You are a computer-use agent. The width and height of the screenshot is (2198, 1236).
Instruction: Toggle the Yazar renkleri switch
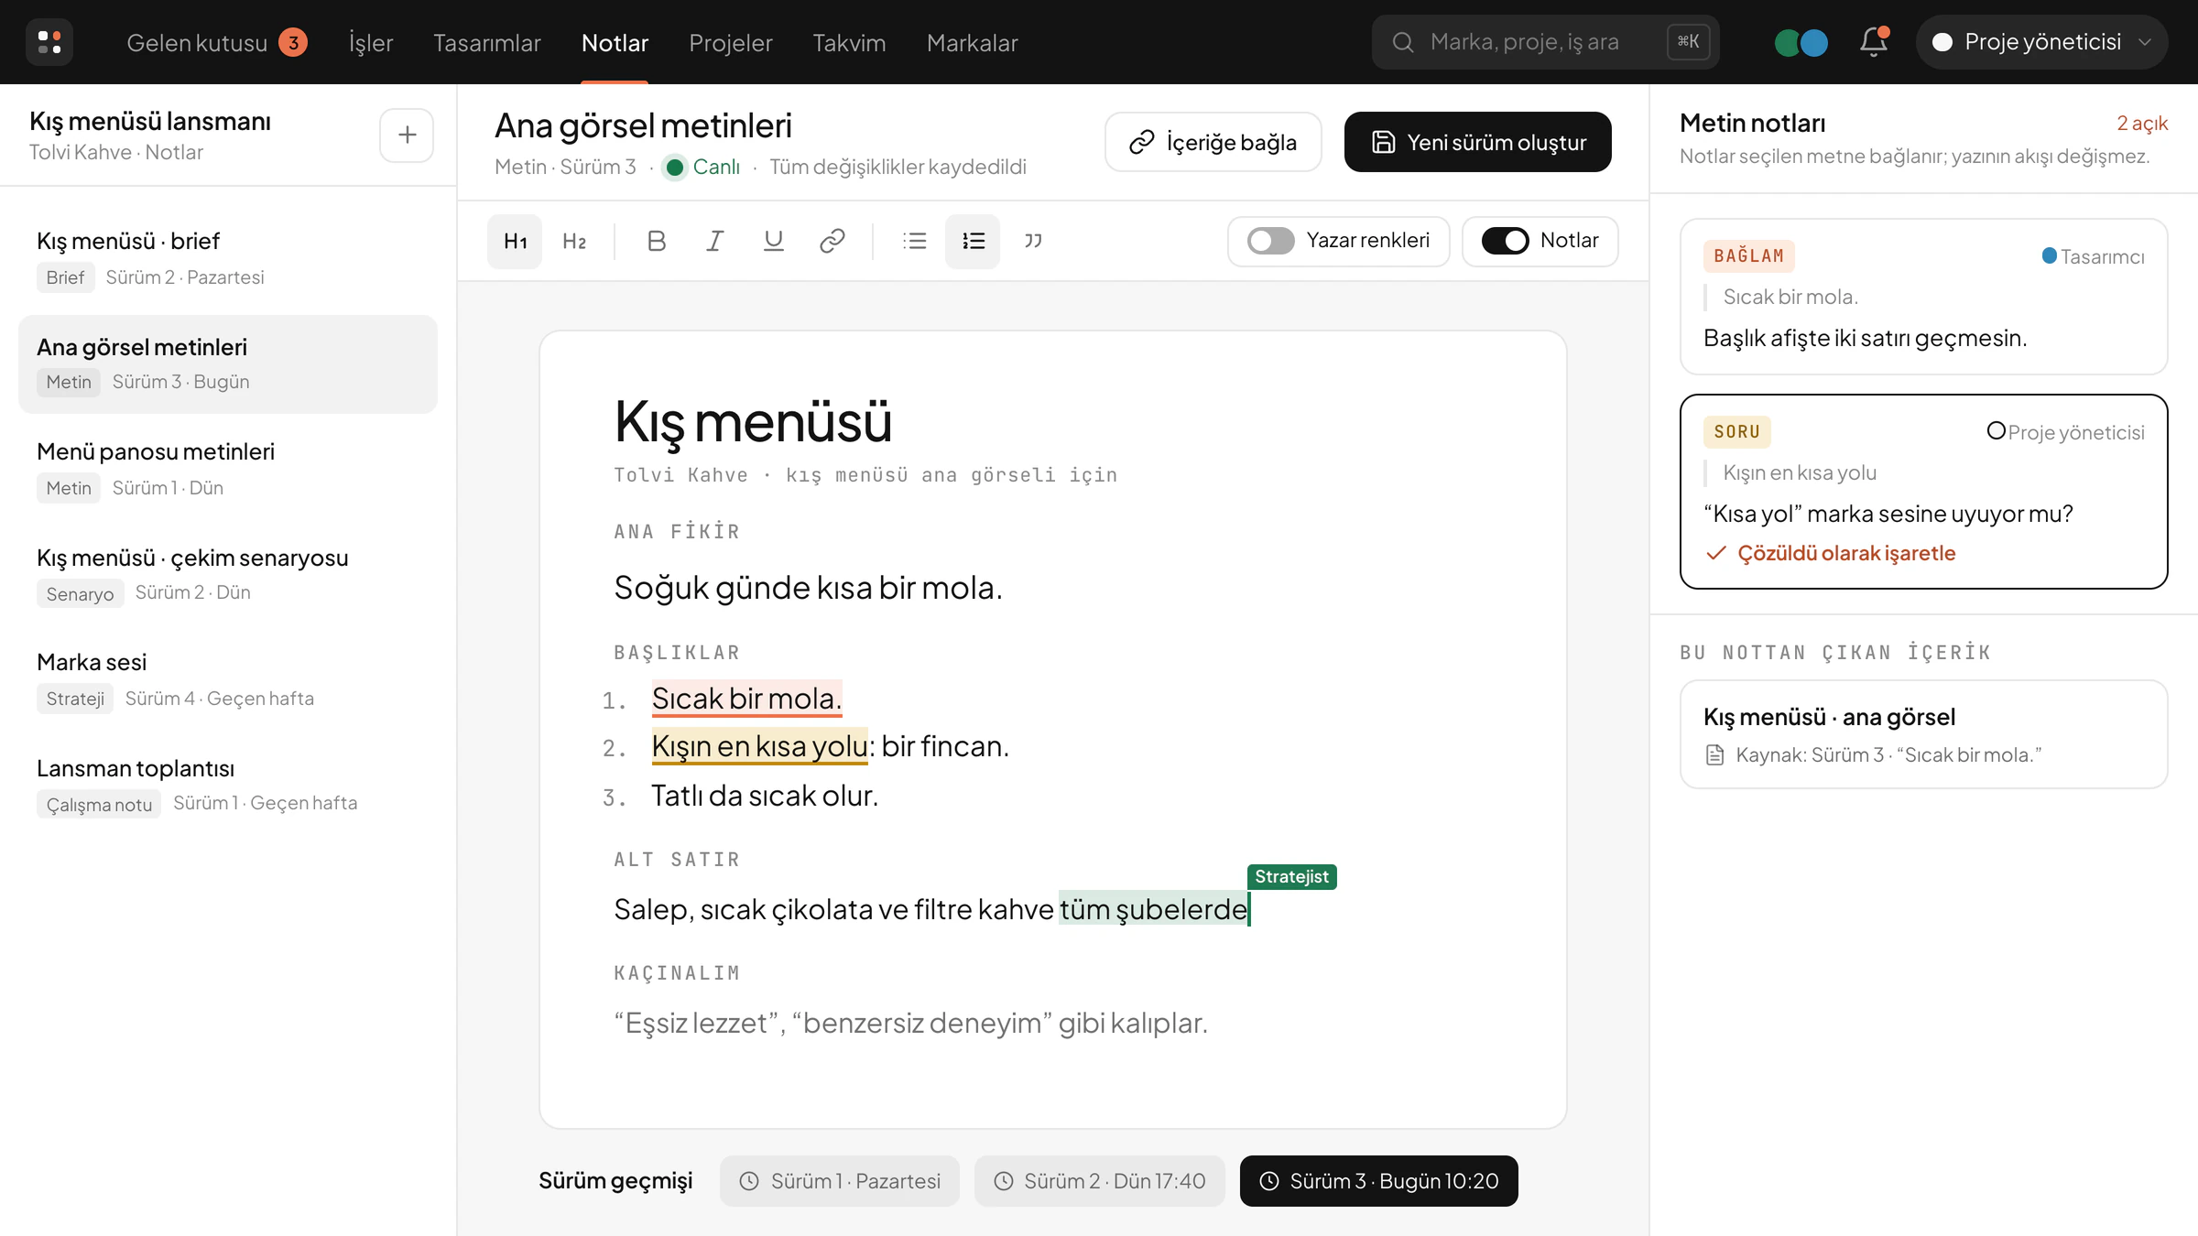tap(1270, 241)
